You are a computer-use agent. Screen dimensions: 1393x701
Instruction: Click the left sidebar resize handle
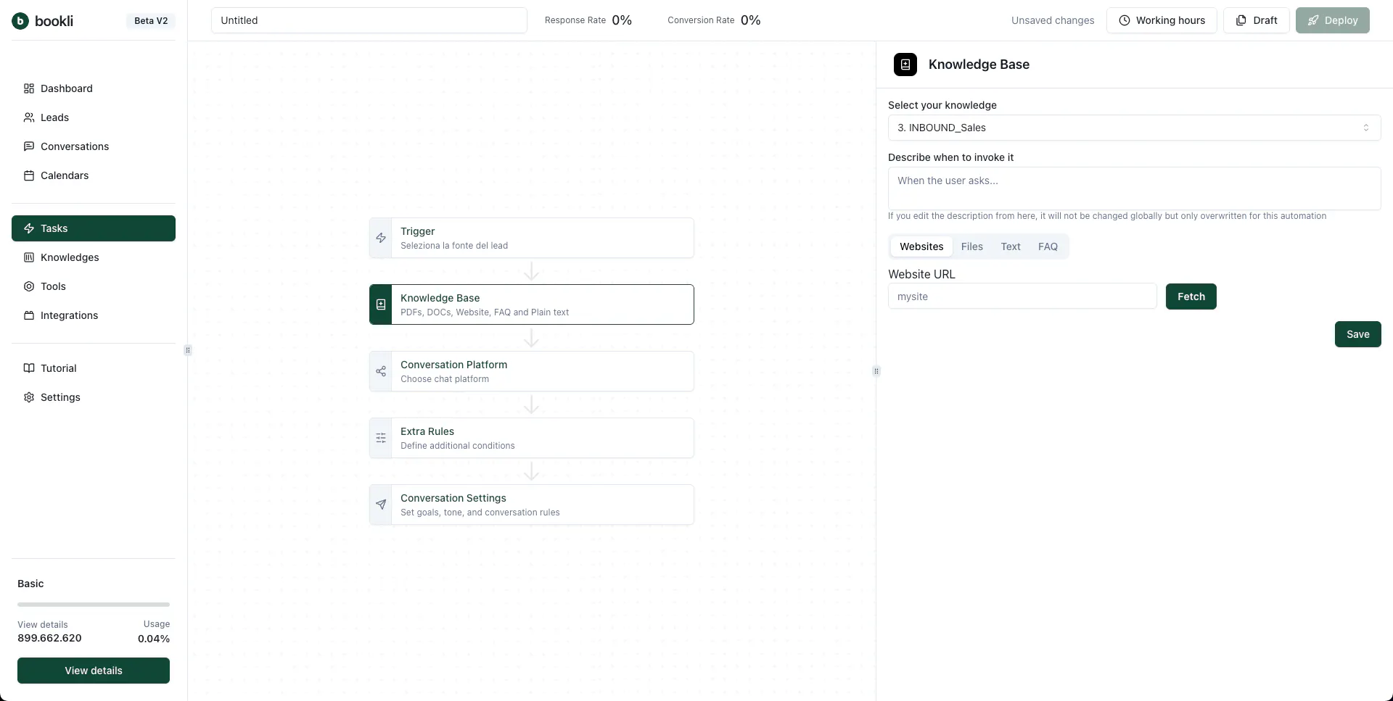coord(188,350)
